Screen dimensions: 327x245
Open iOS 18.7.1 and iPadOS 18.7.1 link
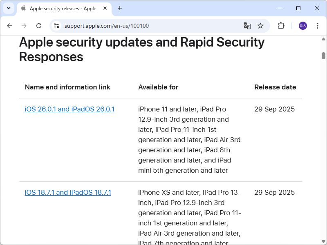[x=68, y=192]
